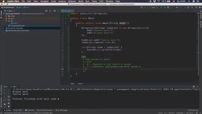Collapse the Experiments root tree node
The height and width of the screenshot is (114, 202).
(x=4, y=14)
